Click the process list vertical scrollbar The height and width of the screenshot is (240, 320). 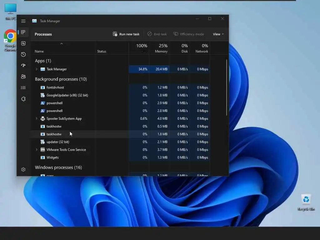click(x=227, y=88)
